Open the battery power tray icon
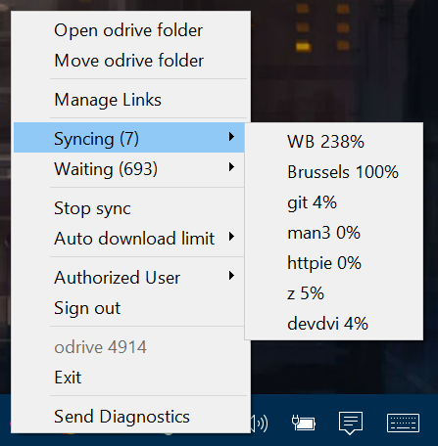Viewport: 438px width, 446px height. 304,423
